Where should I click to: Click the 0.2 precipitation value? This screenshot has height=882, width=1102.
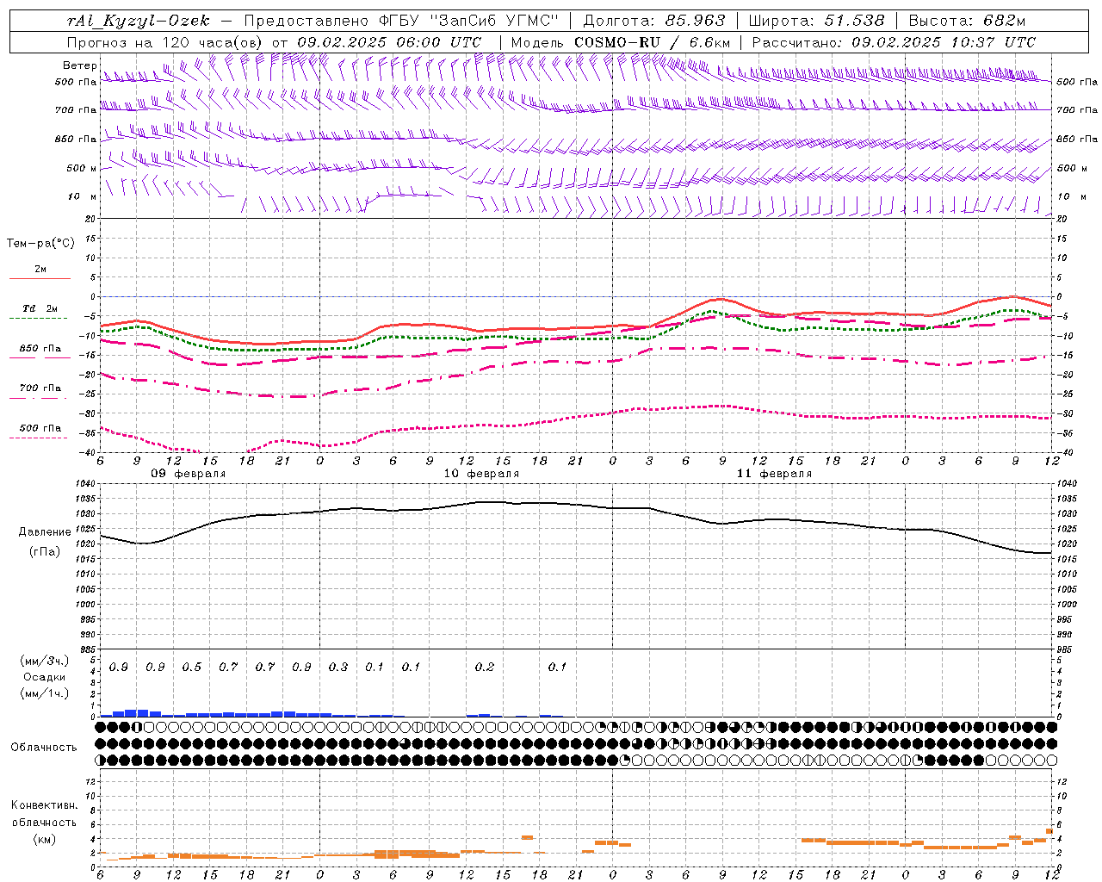tap(485, 668)
